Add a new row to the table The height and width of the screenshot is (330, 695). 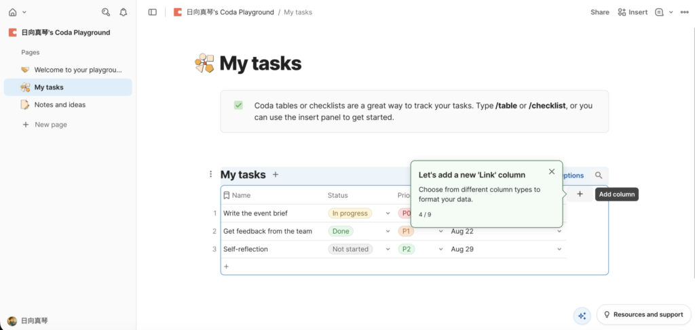pos(227,267)
